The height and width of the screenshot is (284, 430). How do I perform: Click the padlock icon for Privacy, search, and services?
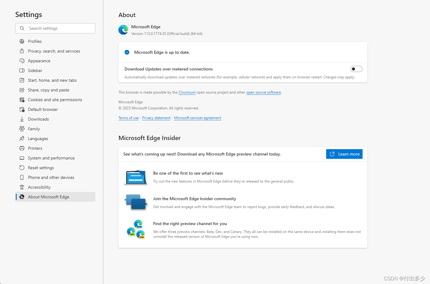tap(22, 51)
